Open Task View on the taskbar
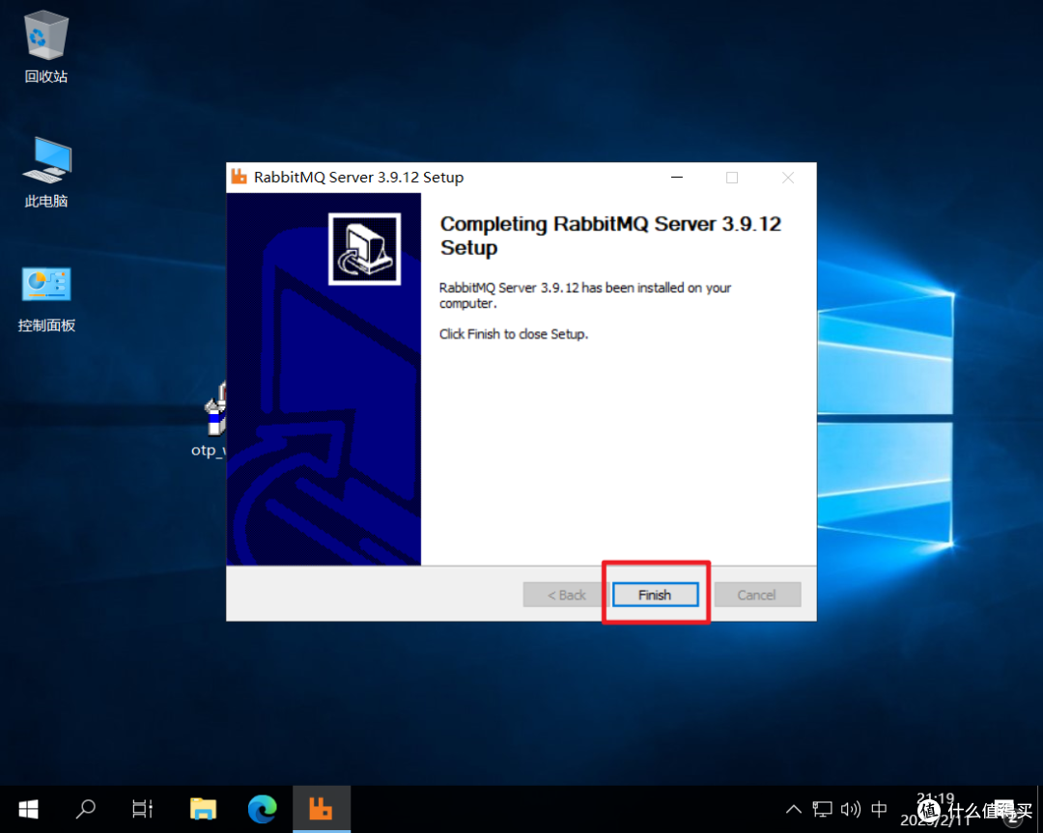 pyautogui.click(x=142, y=809)
